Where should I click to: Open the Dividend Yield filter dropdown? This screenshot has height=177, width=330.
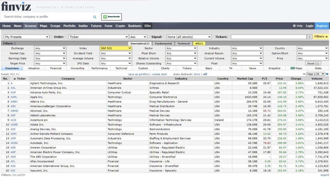coord(116,53)
